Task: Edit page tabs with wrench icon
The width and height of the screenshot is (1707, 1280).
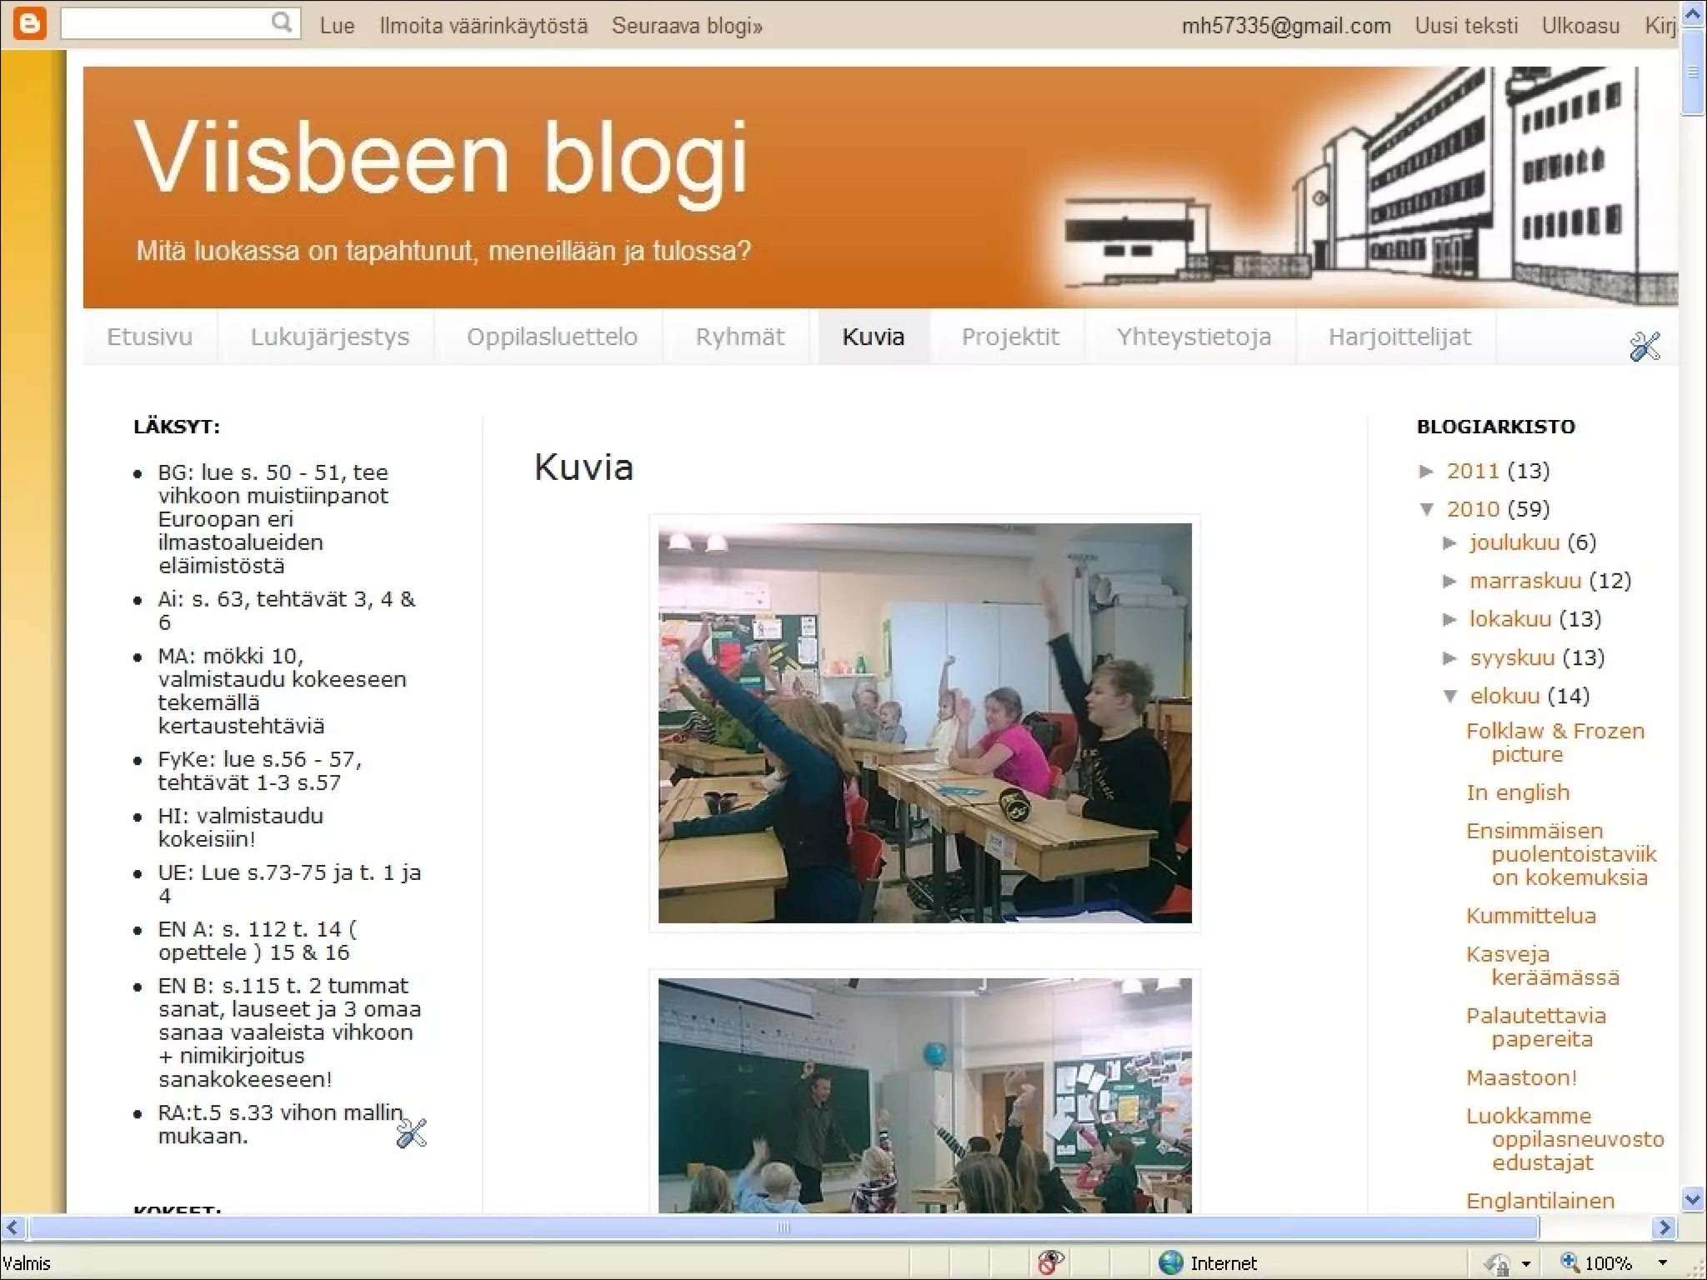Action: 1644,346
